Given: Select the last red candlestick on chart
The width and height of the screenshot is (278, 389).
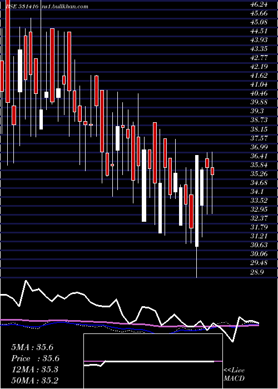Looking at the screenshot, I should point(212,171).
